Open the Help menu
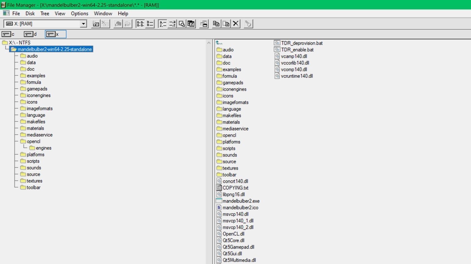 coord(123,13)
